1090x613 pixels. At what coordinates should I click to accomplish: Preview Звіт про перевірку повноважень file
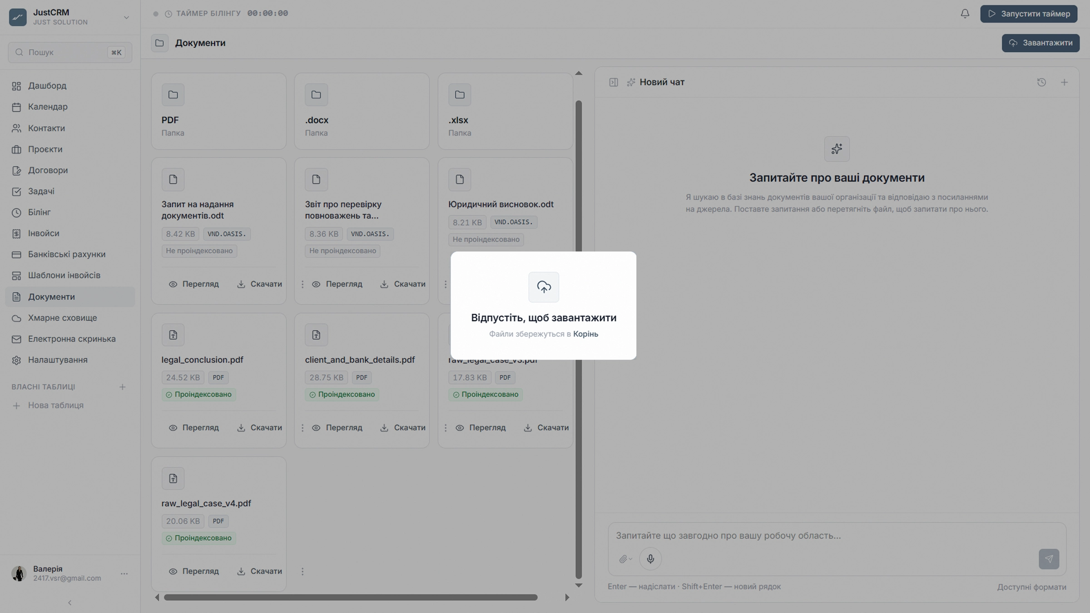337,284
